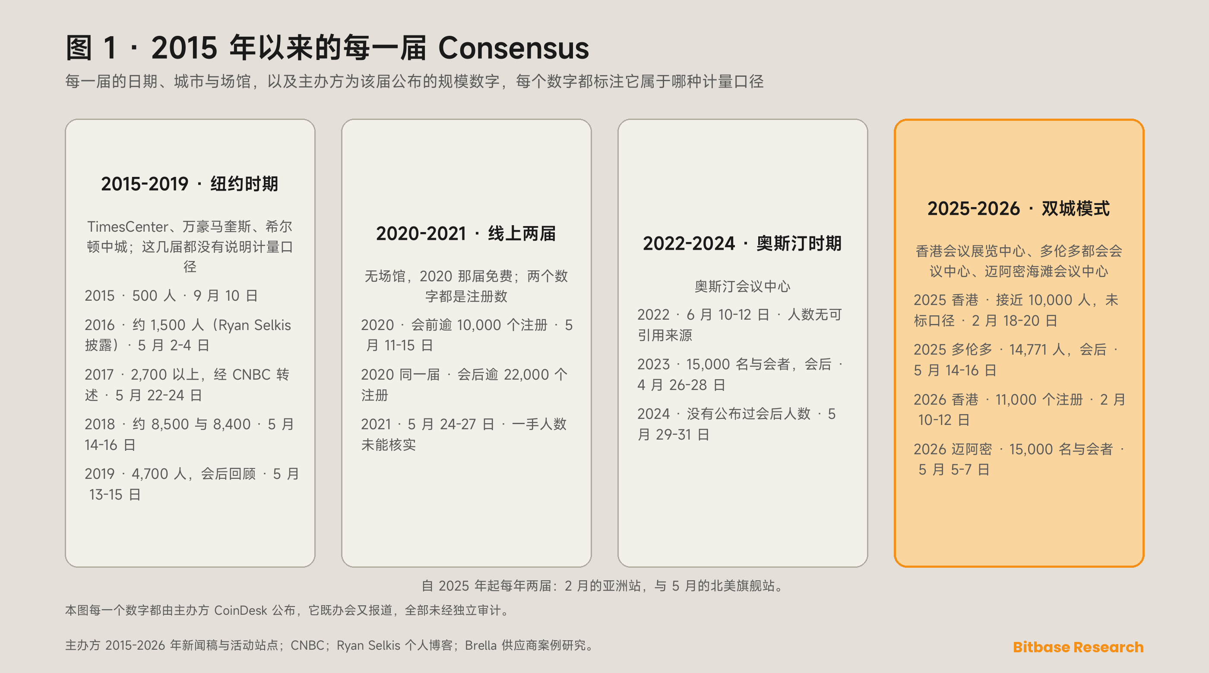Click the '2025 香港 · 接近 10,000 人' row

tap(1016, 310)
